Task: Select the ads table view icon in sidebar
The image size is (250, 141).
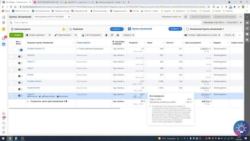Action: click(4, 44)
